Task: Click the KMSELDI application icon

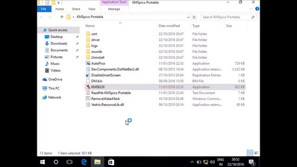Action: [x=88, y=87]
